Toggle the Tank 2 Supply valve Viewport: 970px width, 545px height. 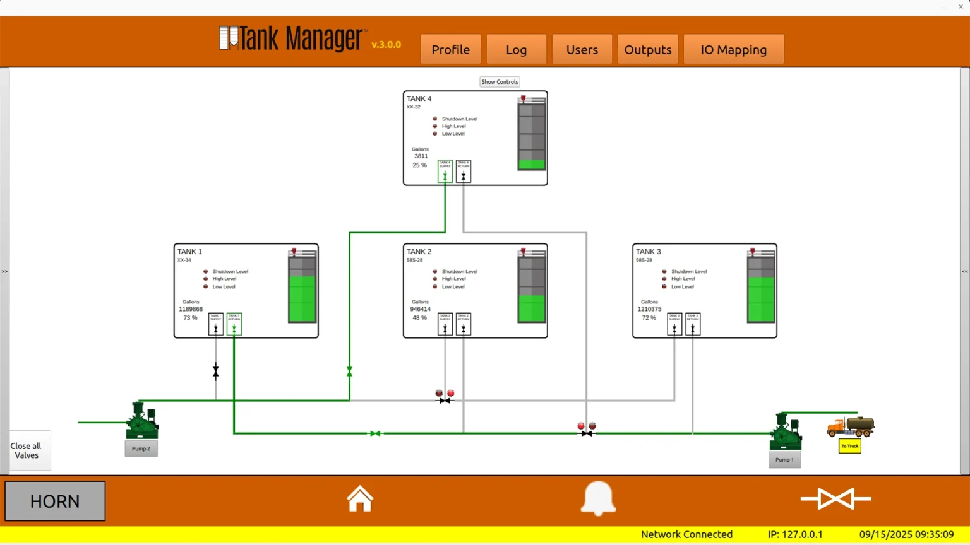tap(445, 324)
